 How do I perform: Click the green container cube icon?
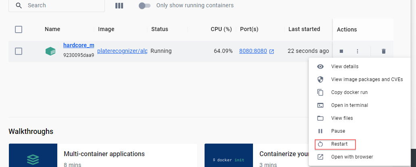50,51
